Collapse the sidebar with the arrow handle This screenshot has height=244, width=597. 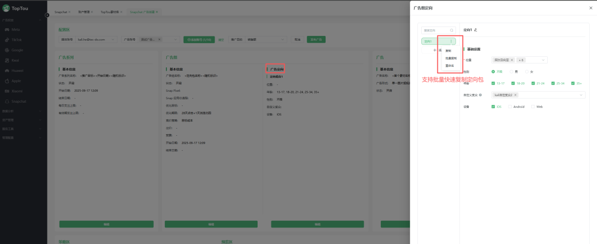[47, 15]
